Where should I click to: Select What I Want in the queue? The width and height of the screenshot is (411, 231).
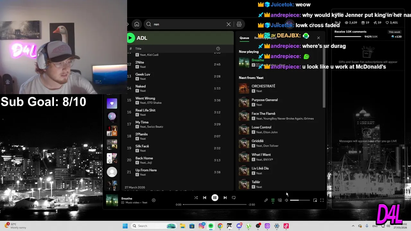281,157
